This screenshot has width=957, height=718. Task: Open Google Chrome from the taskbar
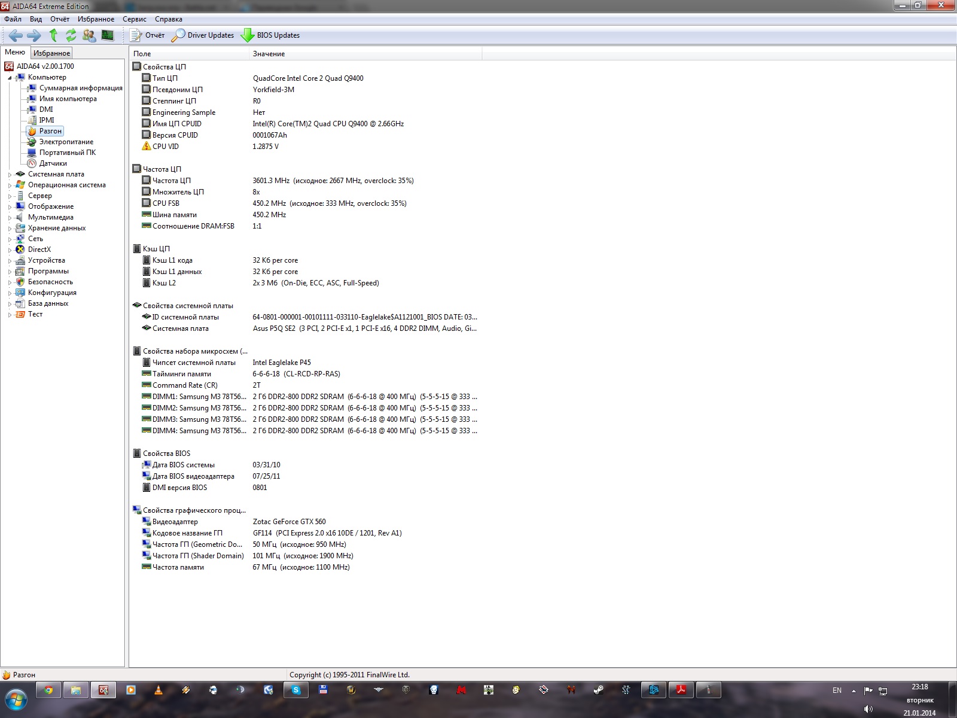48,690
